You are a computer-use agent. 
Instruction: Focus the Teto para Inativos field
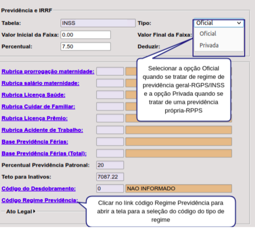click(110, 177)
